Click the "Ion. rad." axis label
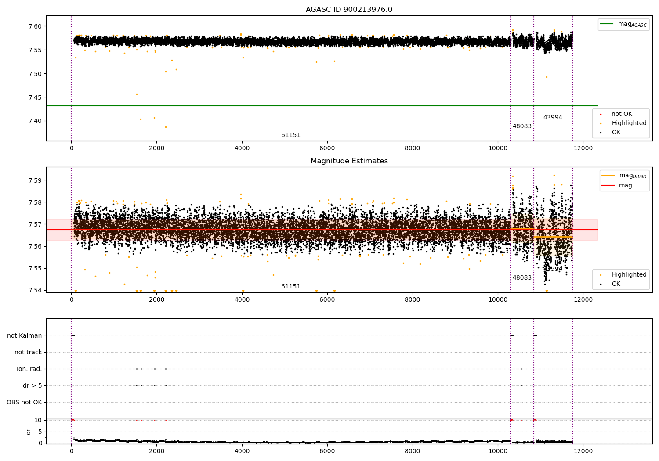Screen dimensions: 659x461 (29, 369)
